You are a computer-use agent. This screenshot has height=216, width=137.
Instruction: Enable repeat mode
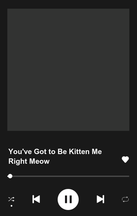pos(125,199)
